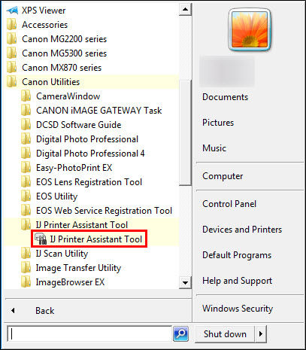306x350 pixels.
Task: Launch the IJ Printer Assistant Tool program icon
Action: click(x=41, y=239)
